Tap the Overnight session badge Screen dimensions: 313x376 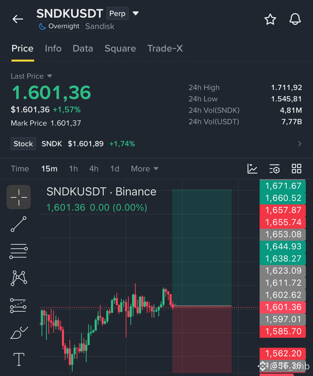(59, 26)
